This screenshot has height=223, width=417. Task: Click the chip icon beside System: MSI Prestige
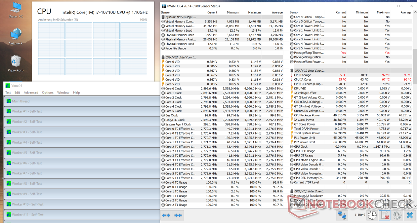click(x=163, y=17)
